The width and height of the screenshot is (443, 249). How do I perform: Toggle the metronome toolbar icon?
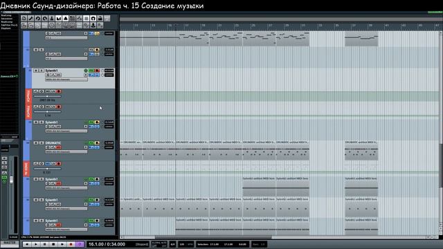(x=52, y=19)
